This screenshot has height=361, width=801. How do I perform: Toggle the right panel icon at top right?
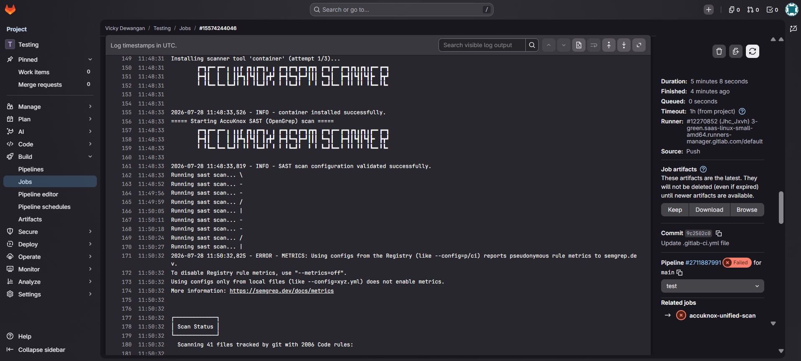click(x=793, y=29)
